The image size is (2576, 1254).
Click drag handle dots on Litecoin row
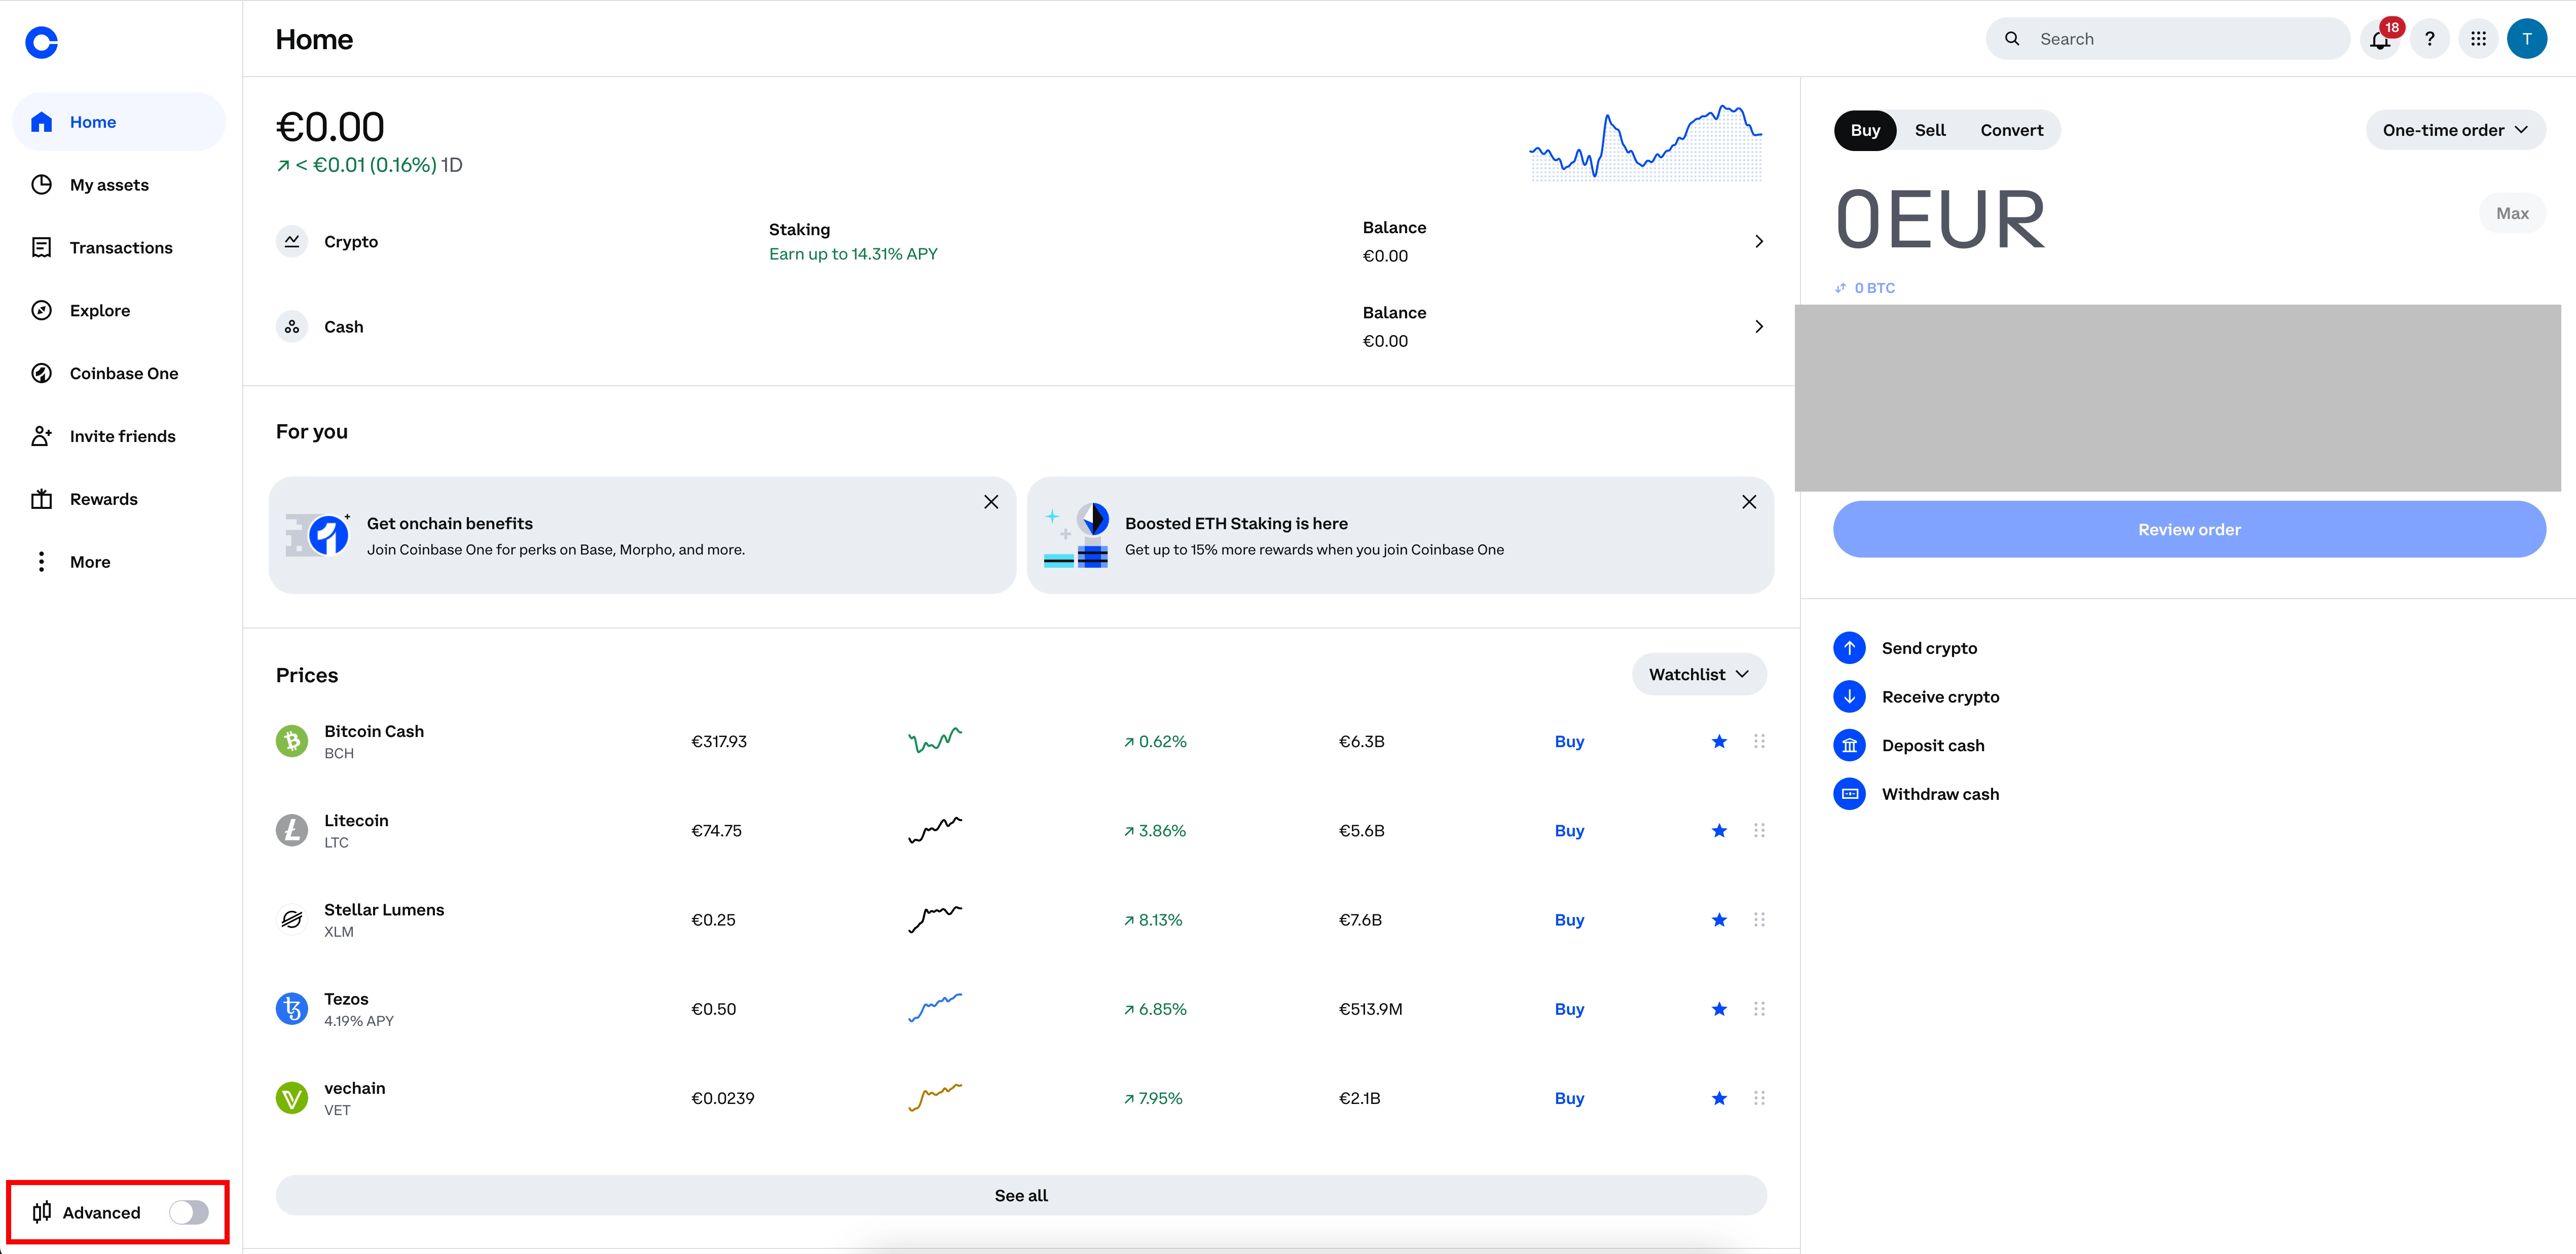click(x=1759, y=830)
